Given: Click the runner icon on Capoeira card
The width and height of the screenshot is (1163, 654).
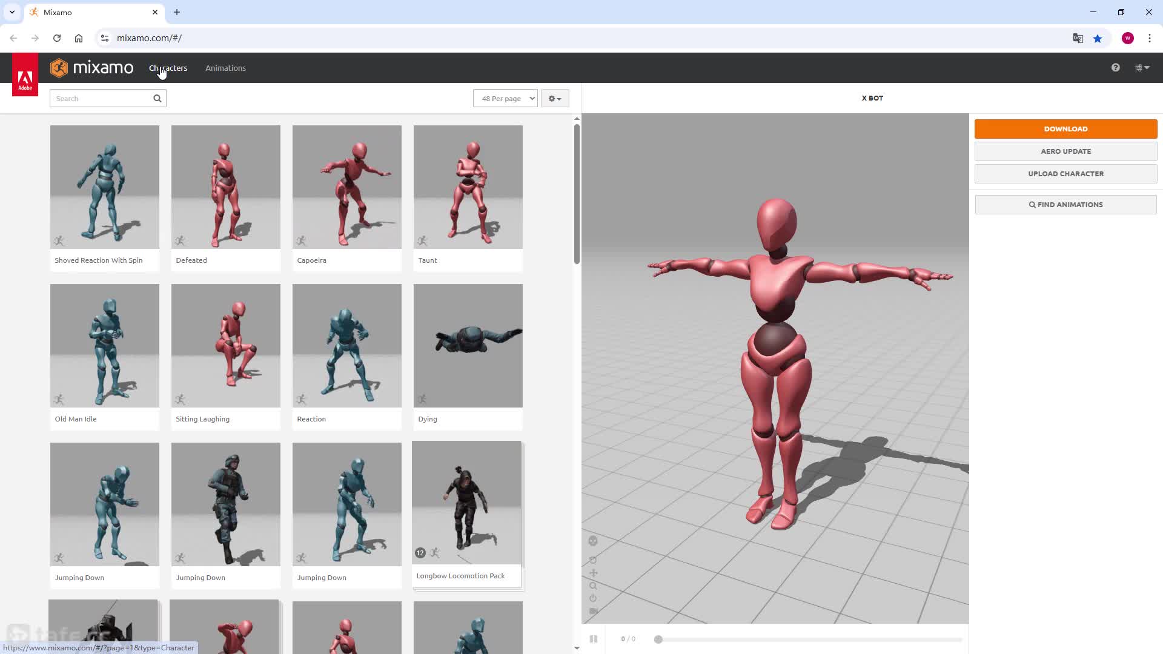Looking at the screenshot, I should tap(301, 241).
